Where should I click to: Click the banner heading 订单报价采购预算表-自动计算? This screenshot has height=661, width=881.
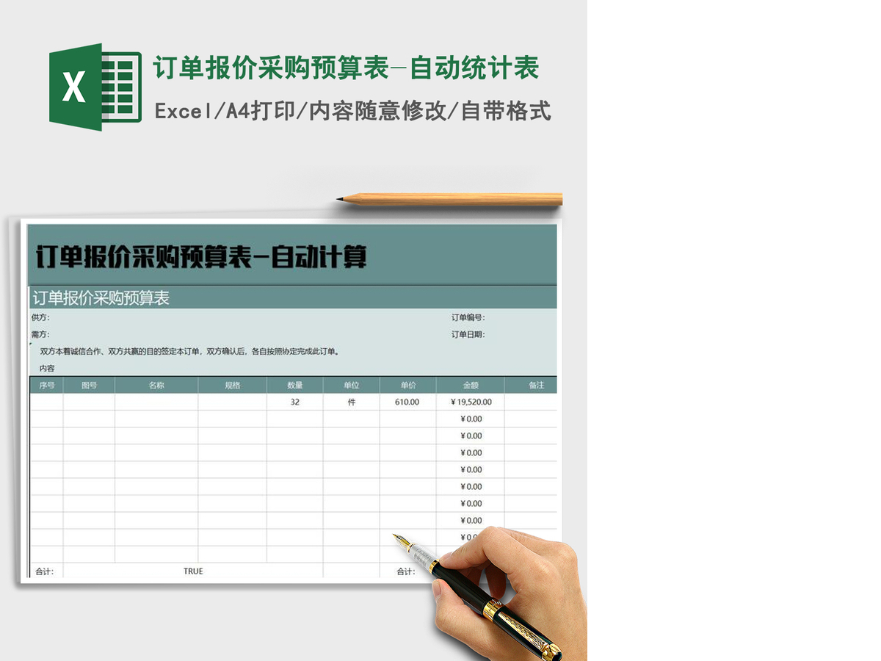tap(200, 257)
